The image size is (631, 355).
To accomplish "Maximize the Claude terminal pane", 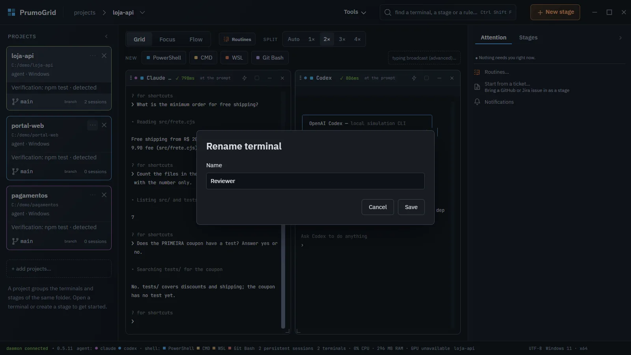I will pyautogui.click(x=257, y=78).
